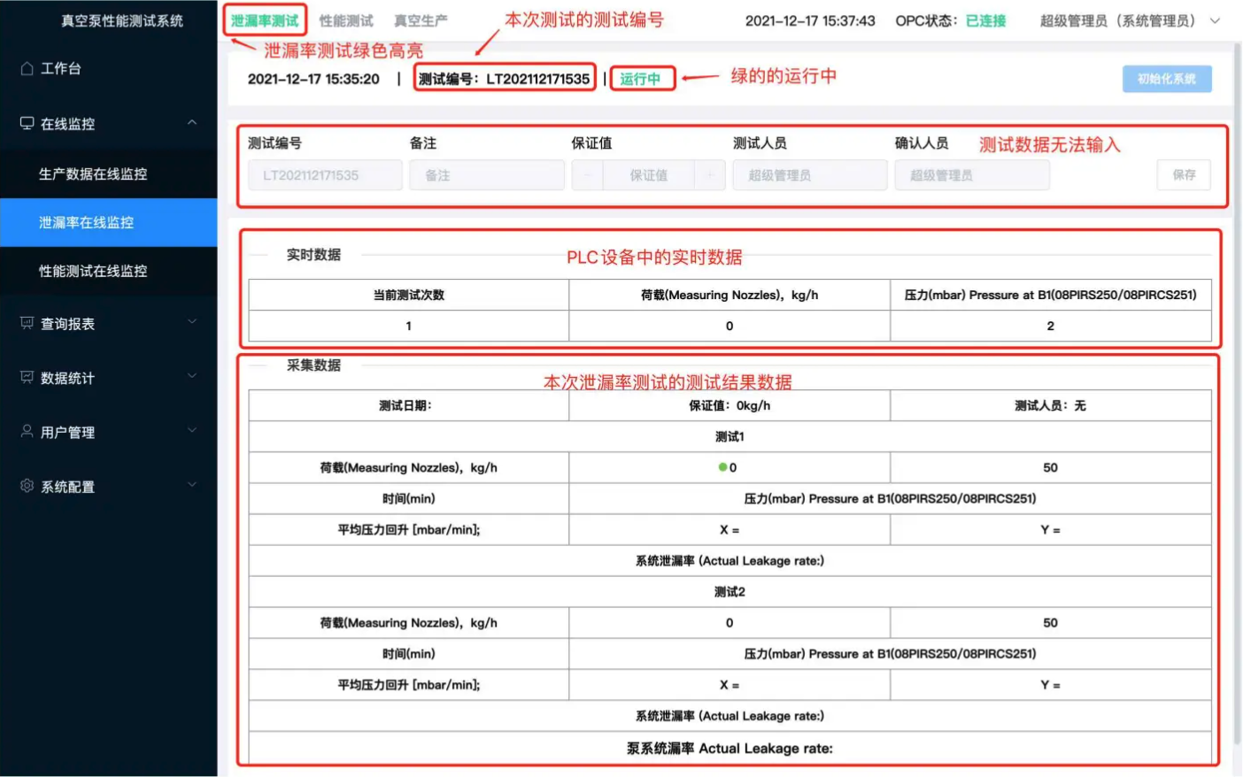This screenshot has width=1243, height=777.
Task: Open the 超级管理员 user dropdown arrow
Action: coord(1215,20)
